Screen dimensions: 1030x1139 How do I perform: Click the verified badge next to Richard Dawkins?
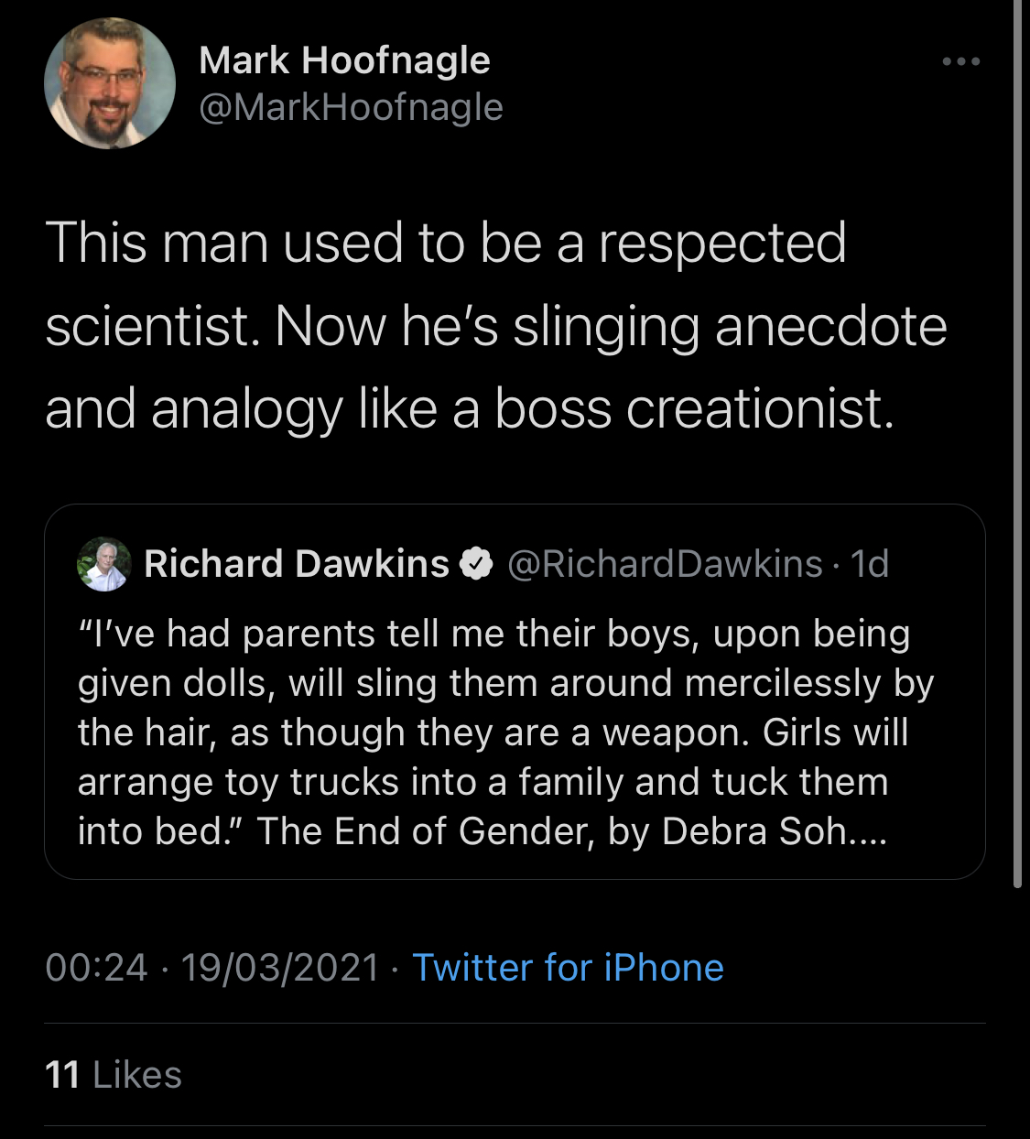click(476, 565)
